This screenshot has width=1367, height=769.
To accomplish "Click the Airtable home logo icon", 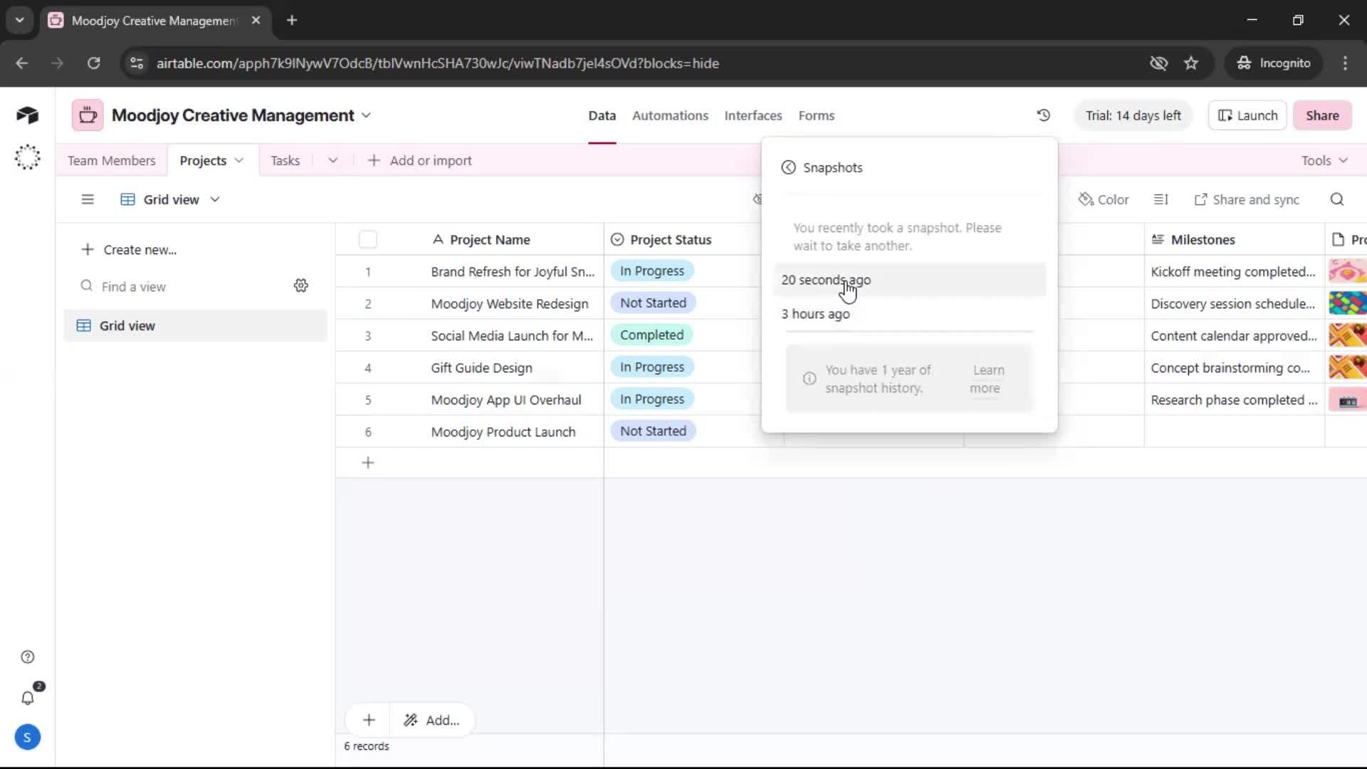I will pyautogui.click(x=27, y=115).
